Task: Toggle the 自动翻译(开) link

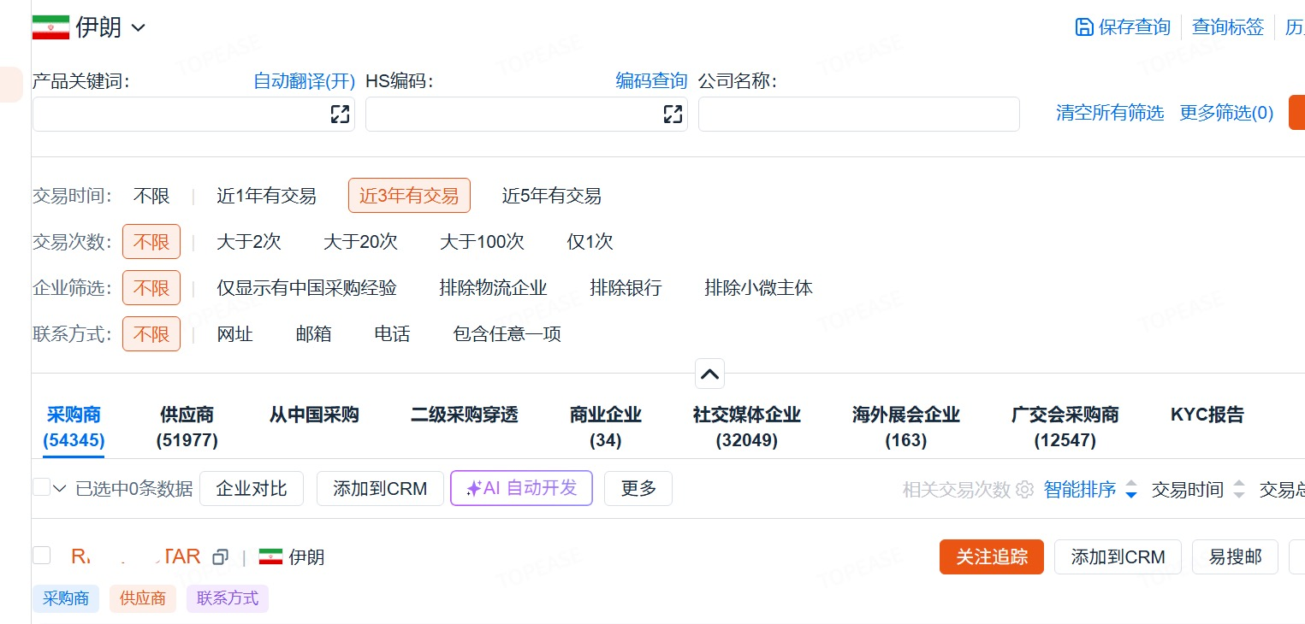Action: click(304, 81)
